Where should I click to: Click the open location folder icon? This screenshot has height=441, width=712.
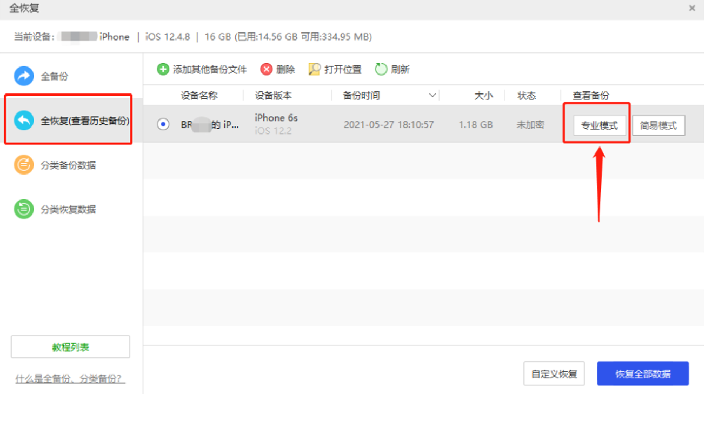coord(314,69)
